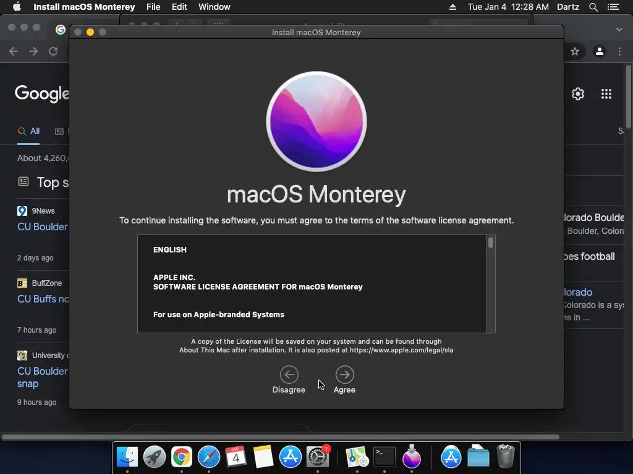Select the All search tab in Google
The height and width of the screenshot is (474, 633).
(x=28, y=131)
